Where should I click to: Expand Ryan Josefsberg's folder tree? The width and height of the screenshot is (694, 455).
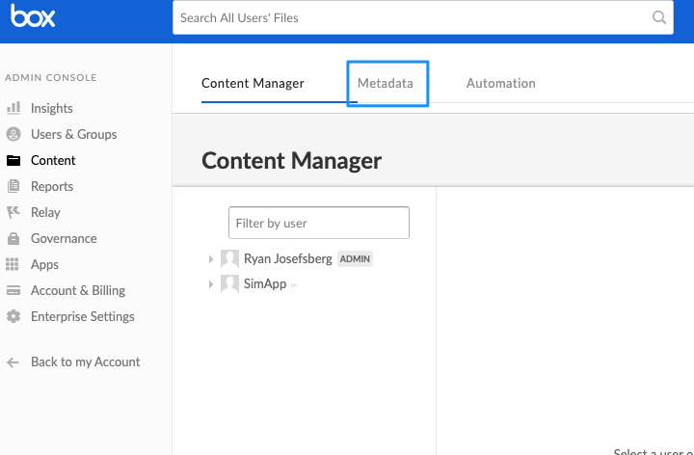pos(210,259)
